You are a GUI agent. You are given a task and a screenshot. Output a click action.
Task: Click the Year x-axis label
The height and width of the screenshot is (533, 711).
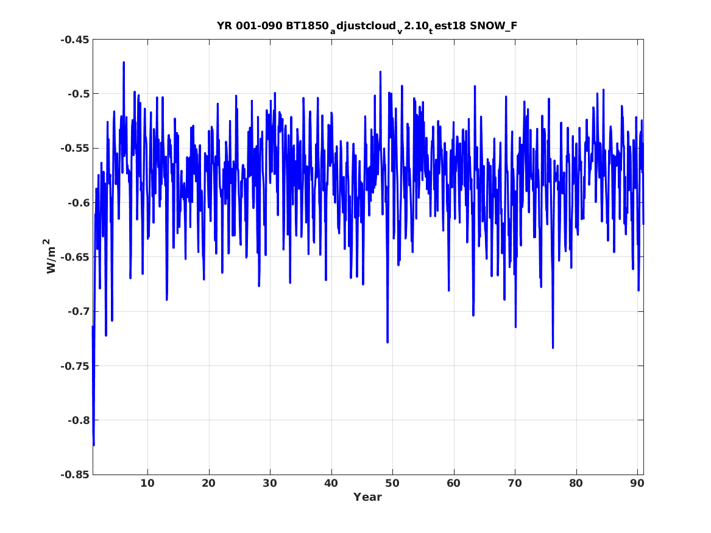(367, 497)
